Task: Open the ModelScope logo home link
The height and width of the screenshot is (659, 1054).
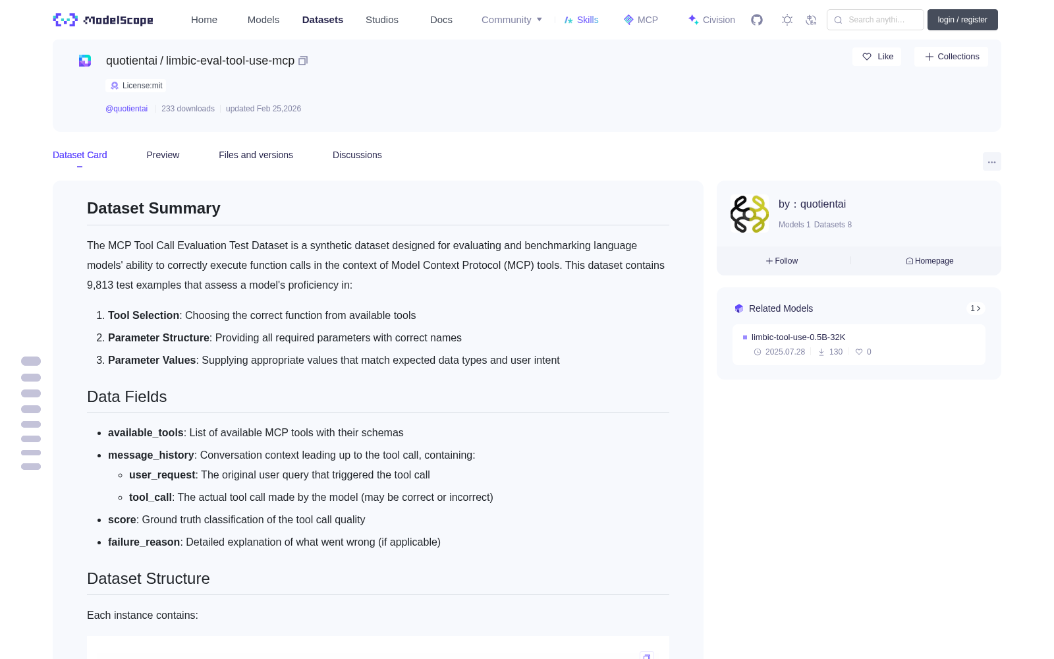Action: click(103, 20)
